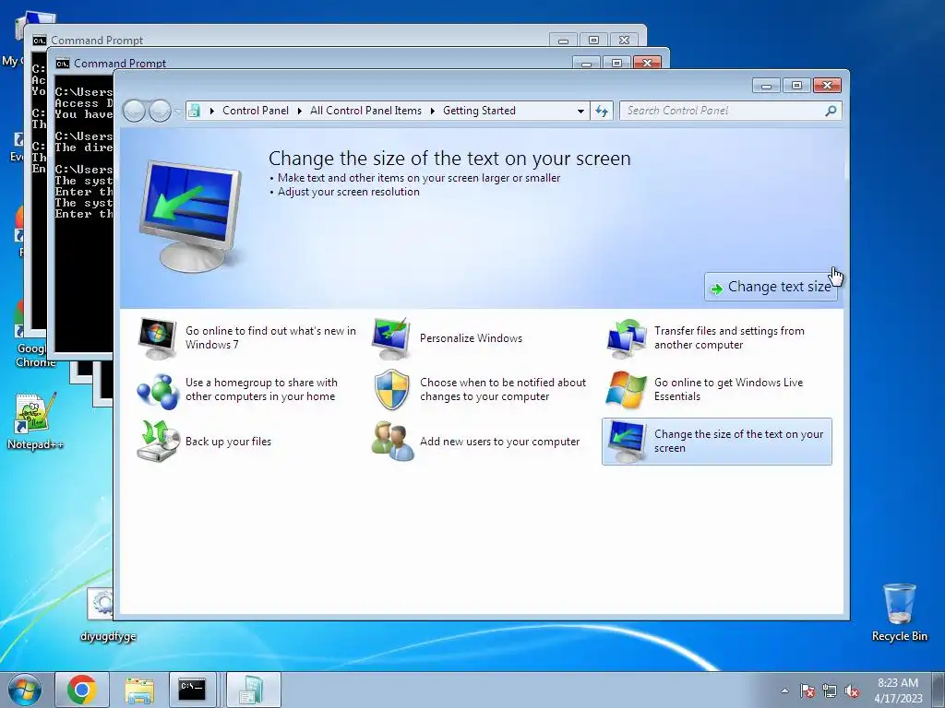This screenshot has height=708, width=945.
Task: Expand the address bar history dropdown
Action: click(x=580, y=111)
